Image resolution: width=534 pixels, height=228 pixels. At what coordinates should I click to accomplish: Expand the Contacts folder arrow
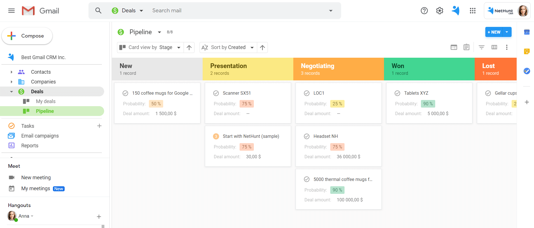(x=11, y=72)
